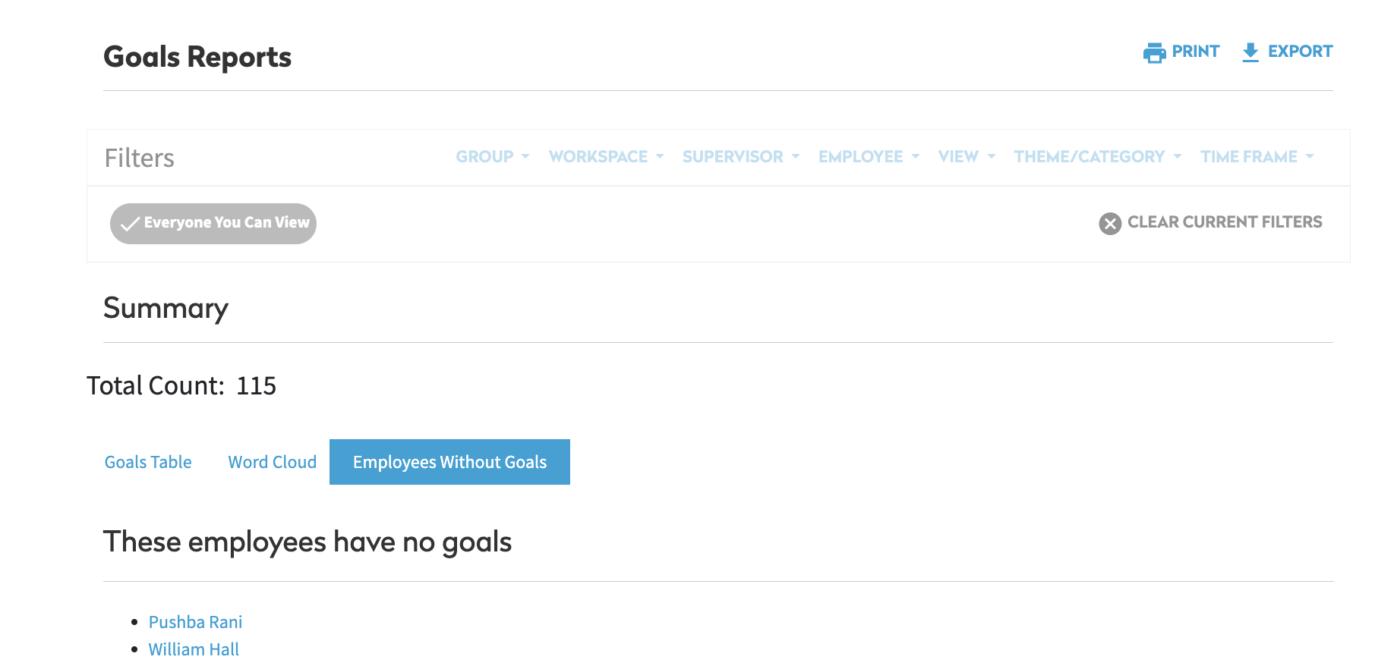Select the Employees Without Goals tab
Screen dimensions: 1397x666
pos(449,462)
